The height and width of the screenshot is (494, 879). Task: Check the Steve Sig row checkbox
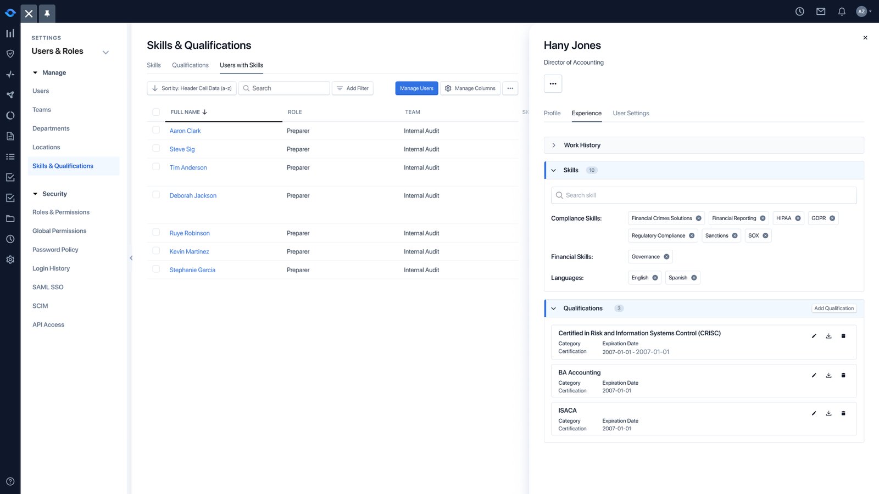pos(156,148)
